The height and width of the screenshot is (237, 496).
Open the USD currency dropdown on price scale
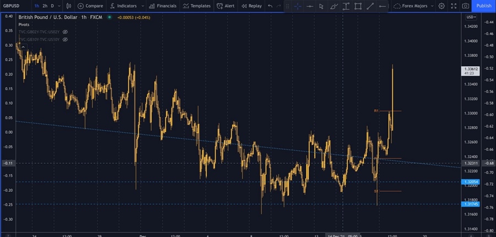pyautogui.click(x=471, y=17)
